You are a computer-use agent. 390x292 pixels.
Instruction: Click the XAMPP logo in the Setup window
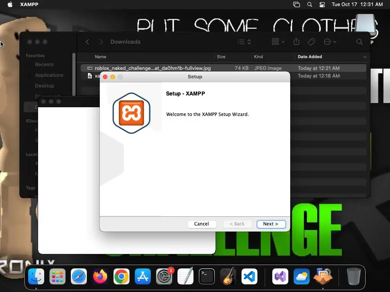pyautogui.click(x=131, y=113)
